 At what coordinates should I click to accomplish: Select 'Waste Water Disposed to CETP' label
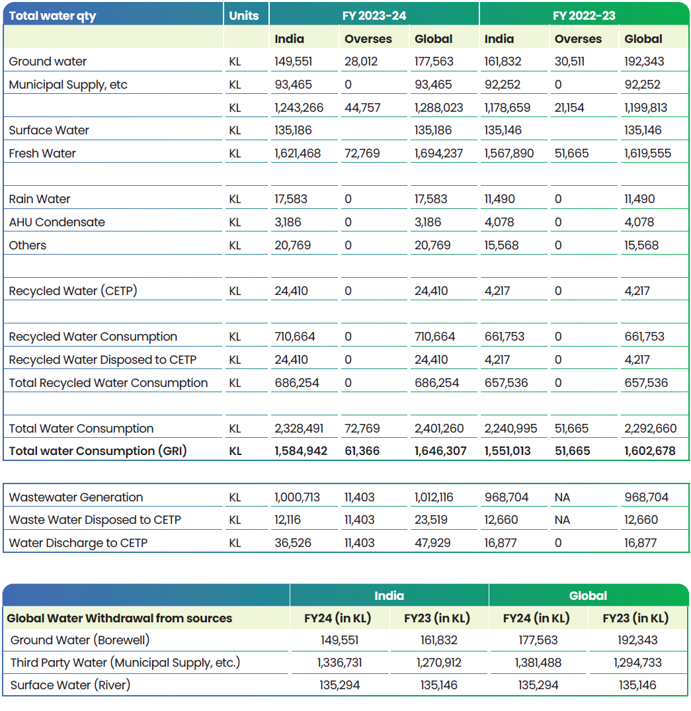pos(95,520)
